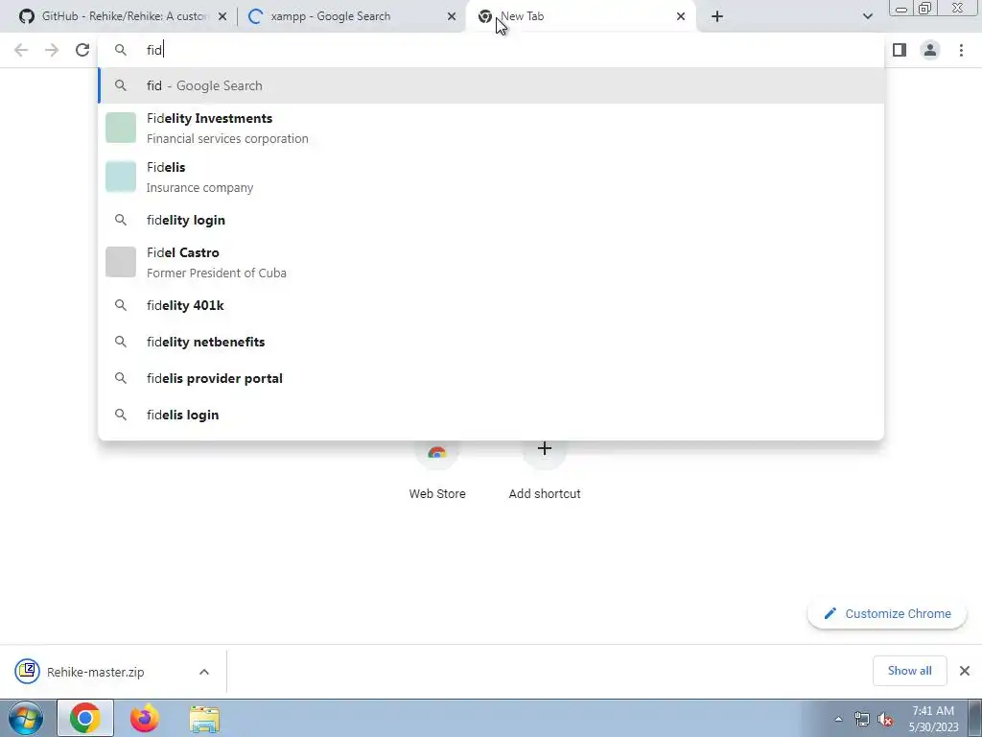982x737 pixels.
Task: Open the Windows Start menu
Action: [x=26, y=718]
